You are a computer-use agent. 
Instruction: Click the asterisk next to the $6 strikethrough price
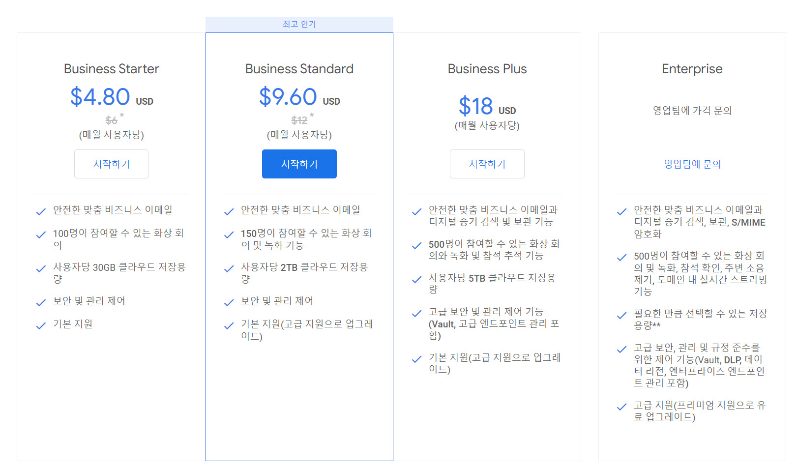(x=121, y=116)
